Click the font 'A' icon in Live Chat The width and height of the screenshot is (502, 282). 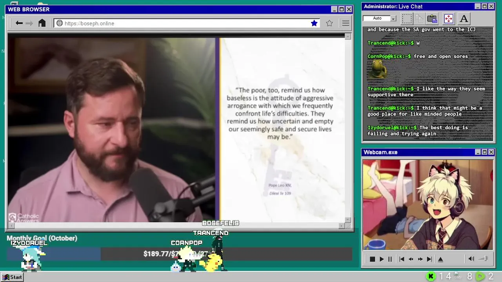pyautogui.click(x=464, y=18)
